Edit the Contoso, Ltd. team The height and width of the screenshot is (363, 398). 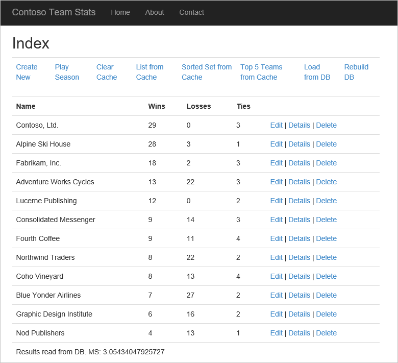(x=276, y=125)
